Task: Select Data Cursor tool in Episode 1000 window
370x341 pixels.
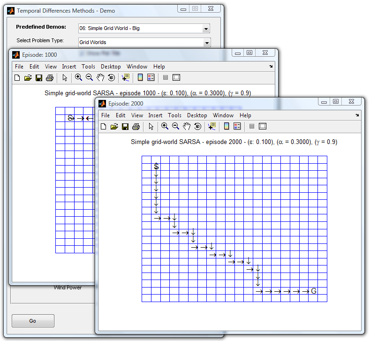Action: (126, 77)
